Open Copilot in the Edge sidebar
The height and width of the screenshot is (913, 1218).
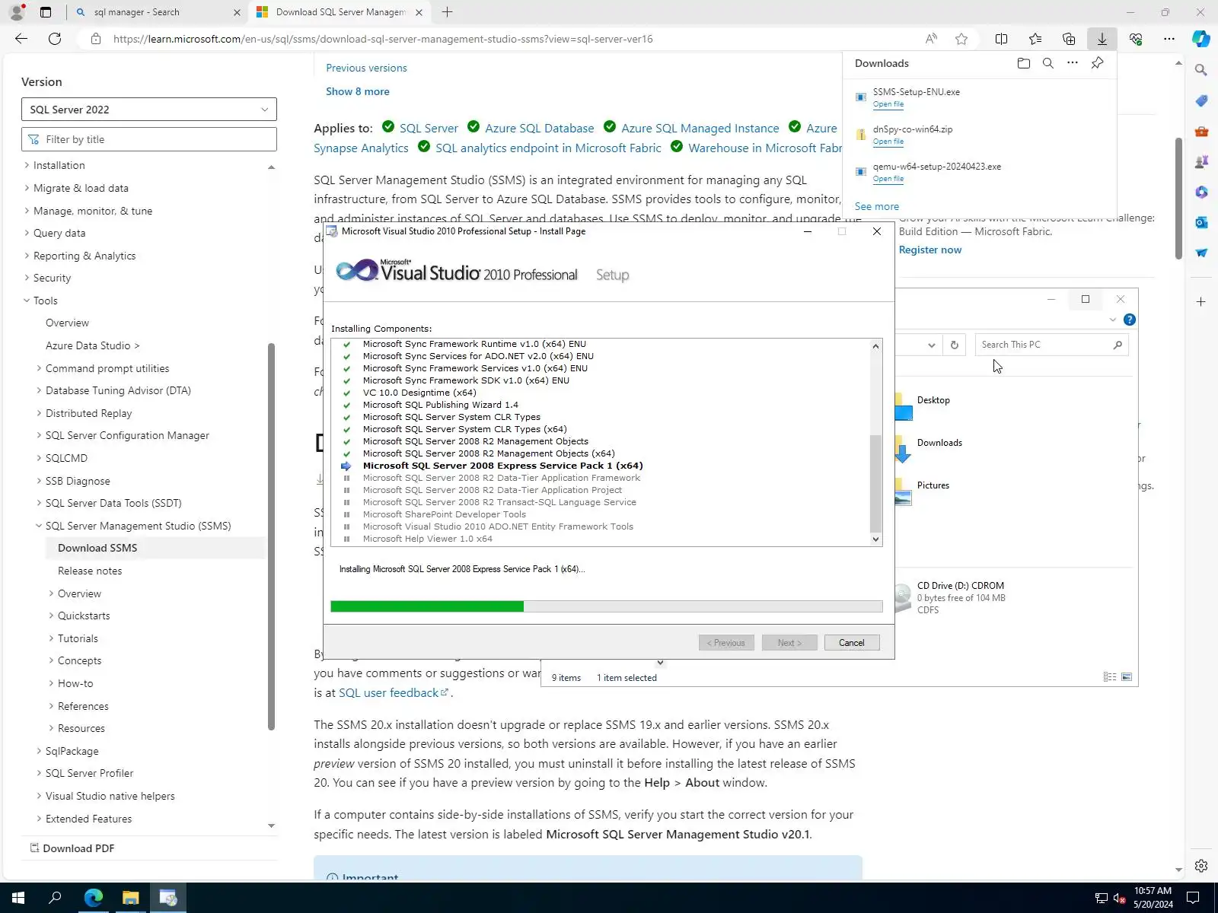point(1201,39)
